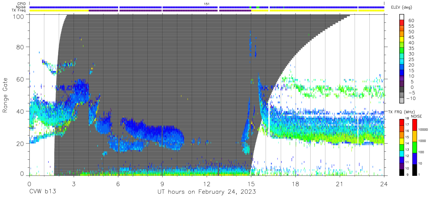This screenshot has width=432, height=199.
Task: Click the blue band of the NOISE color bar
Action: [414, 159]
